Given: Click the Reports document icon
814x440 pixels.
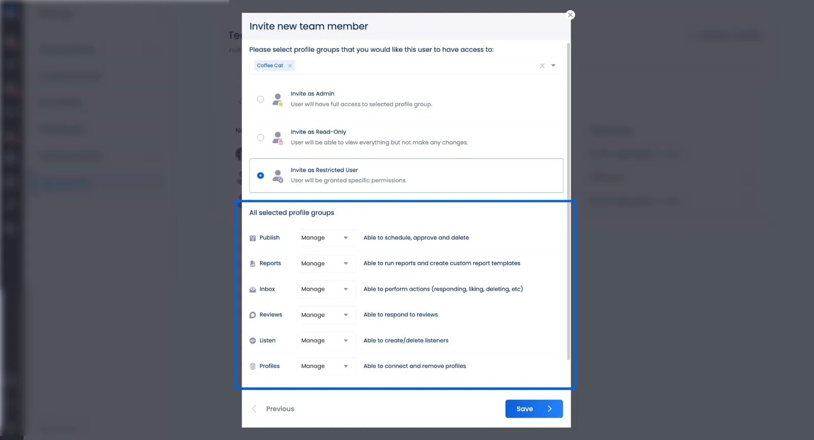Looking at the screenshot, I should pos(253,263).
